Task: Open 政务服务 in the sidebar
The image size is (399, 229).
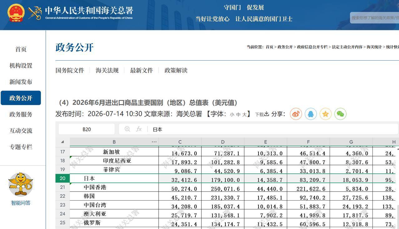Action: pos(21,114)
